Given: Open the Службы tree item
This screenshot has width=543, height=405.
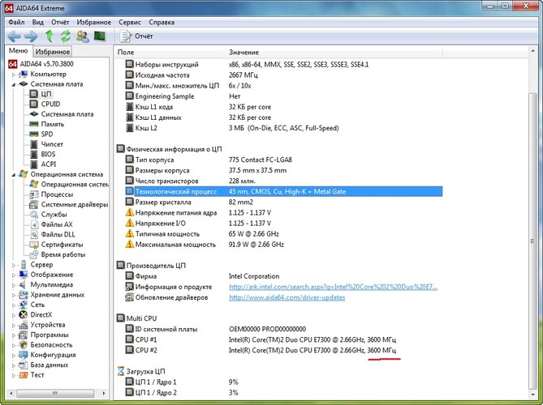Looking at the screenshot, I should (x=54, y=215).
